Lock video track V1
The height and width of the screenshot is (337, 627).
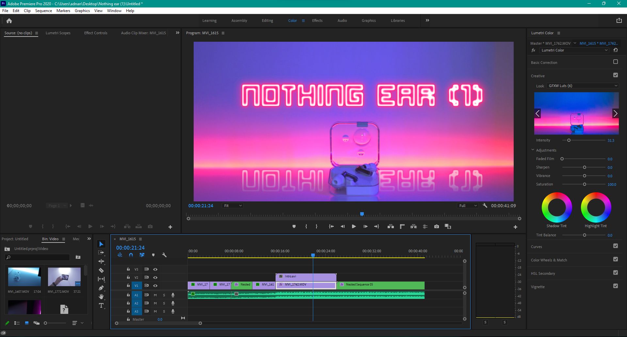128,285
